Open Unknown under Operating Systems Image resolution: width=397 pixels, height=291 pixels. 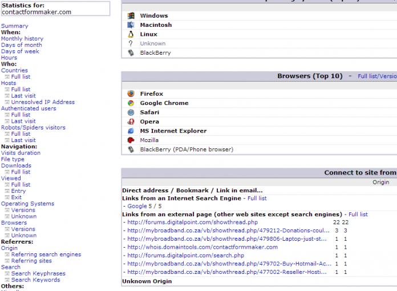[24, 216]
